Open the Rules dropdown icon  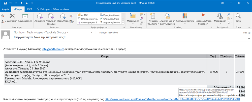coord(142,15)
